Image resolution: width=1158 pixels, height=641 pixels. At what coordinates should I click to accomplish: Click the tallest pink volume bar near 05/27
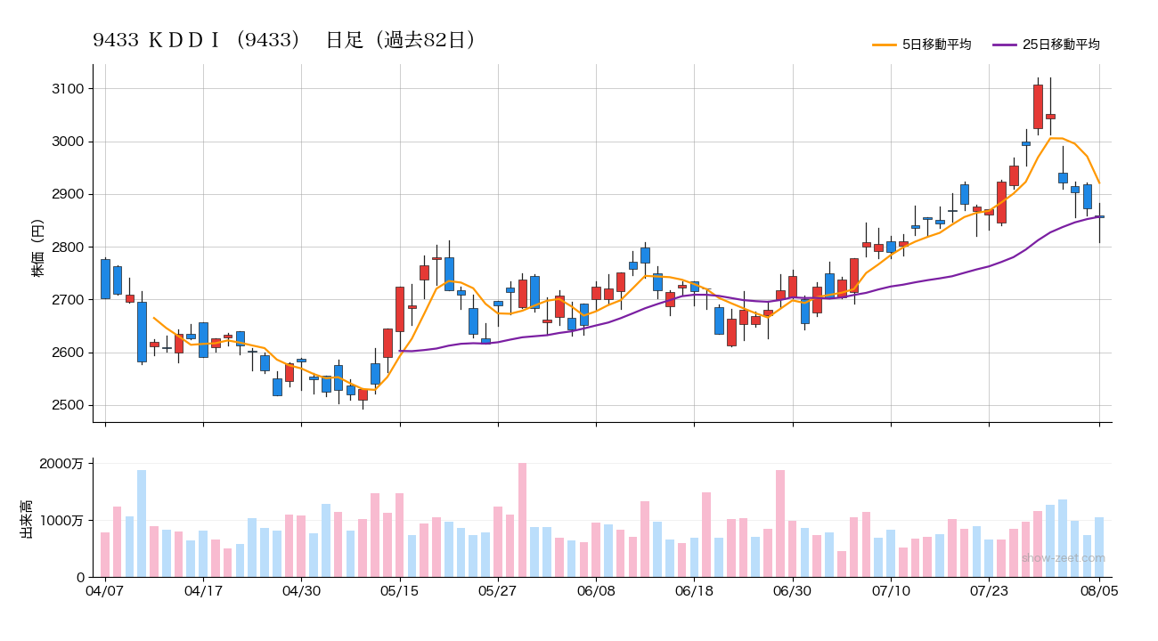point(522,520)
